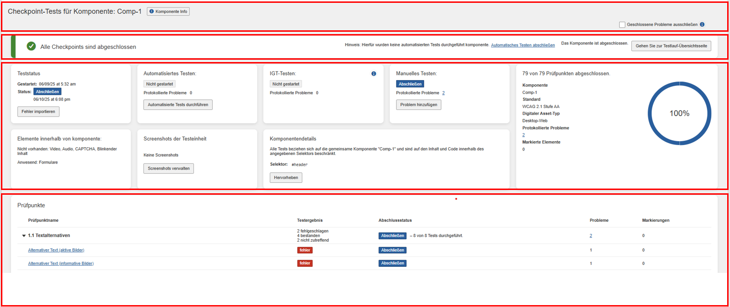Click Problem hinzufügen button
Screen dimensions: 730x307
pos(418,105)
